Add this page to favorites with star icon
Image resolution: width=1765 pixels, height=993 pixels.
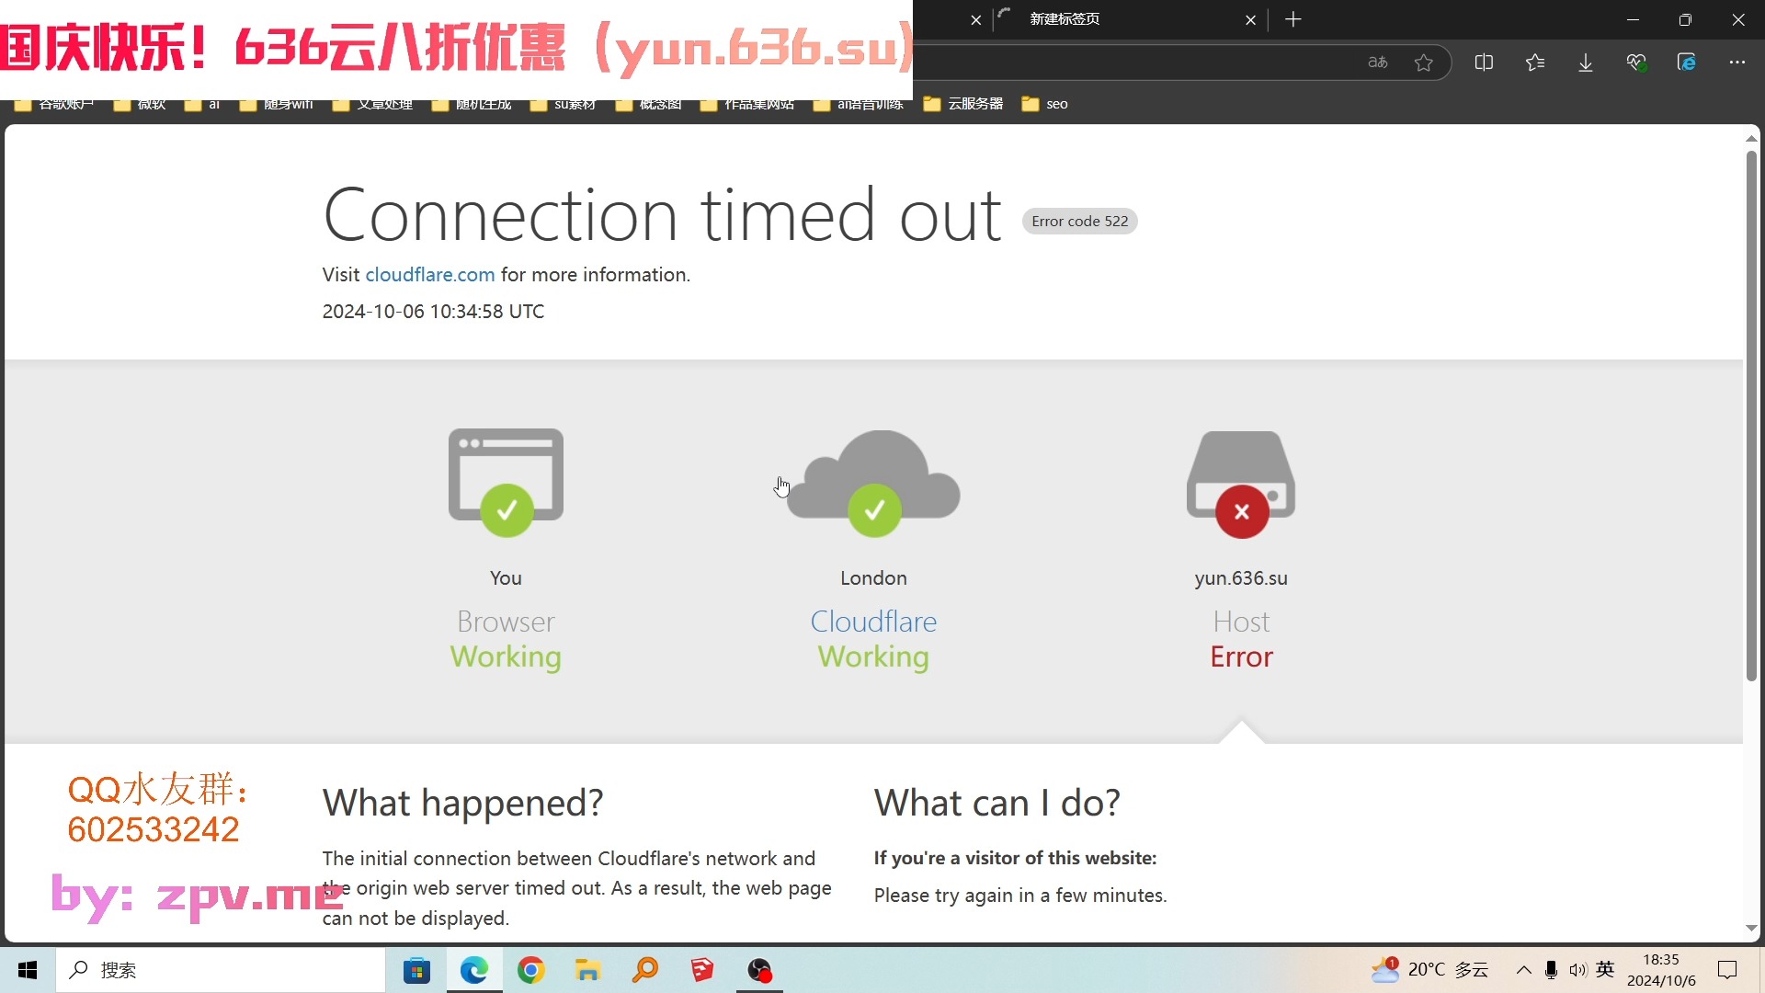[1424, 63]
